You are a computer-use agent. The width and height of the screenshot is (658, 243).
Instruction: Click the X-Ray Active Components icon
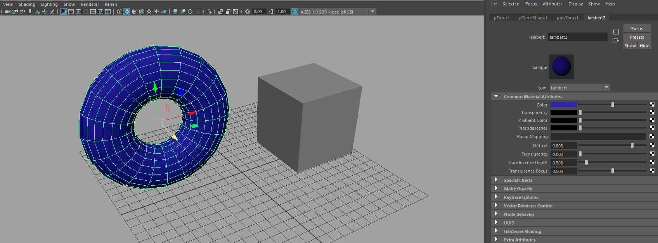point(228,12)
